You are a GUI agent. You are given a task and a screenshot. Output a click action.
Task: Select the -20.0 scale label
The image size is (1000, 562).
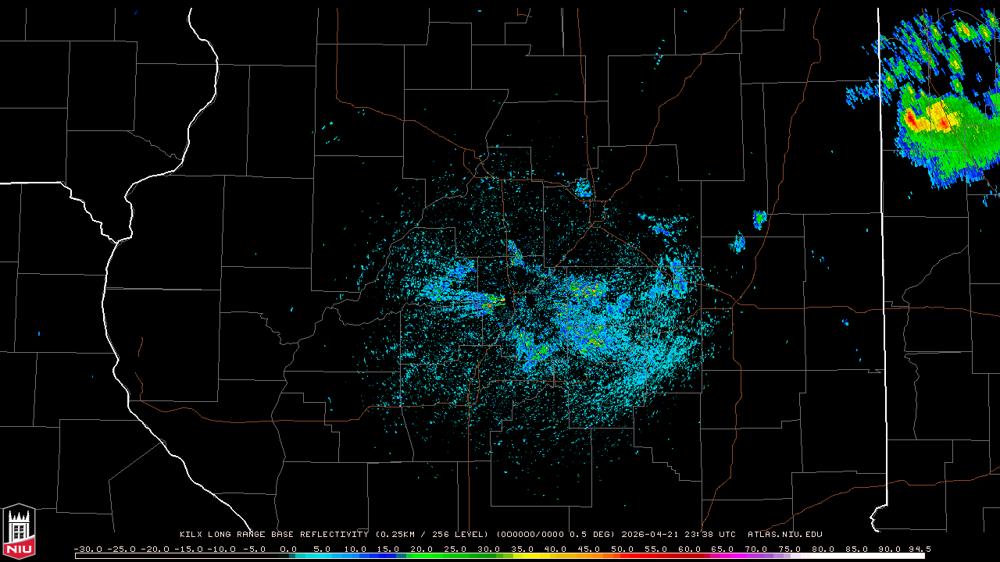(155, 549)
